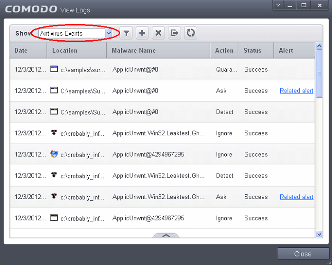Click the Show dropdown arrow
Screen dimensions: 332x265
pyautogui.click(x=109, y=33)
